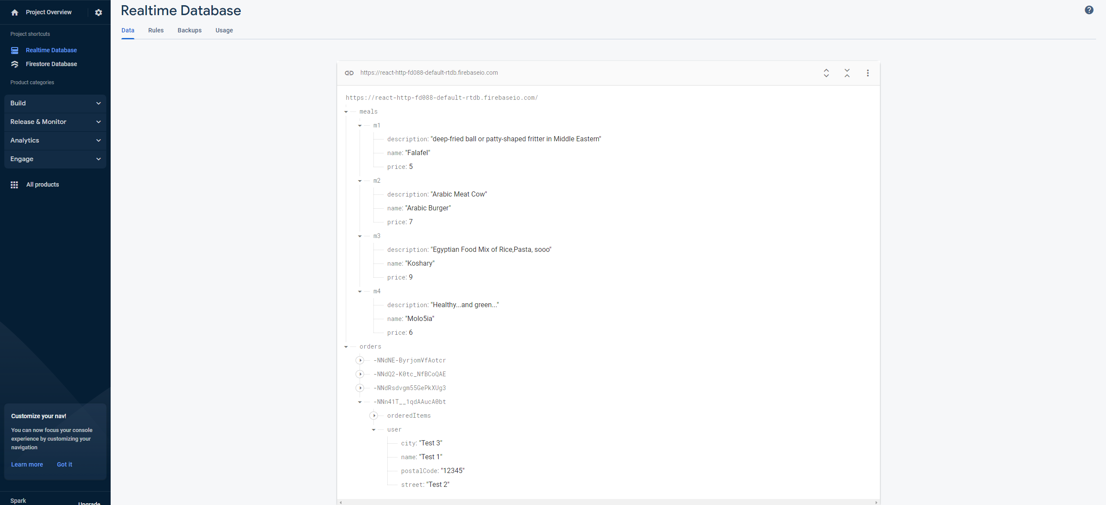Dismiss the nav notice with Got it
This screenshot has height=505, width=1106.
coord(64,464)
